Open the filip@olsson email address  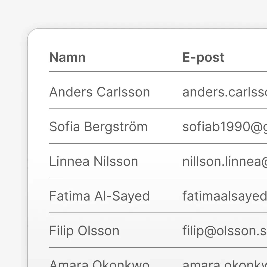coord(224,231)
